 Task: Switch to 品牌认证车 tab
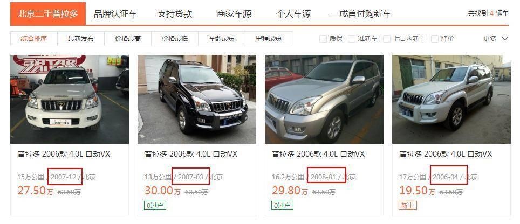pyautogui.click(x=115, y=14)
